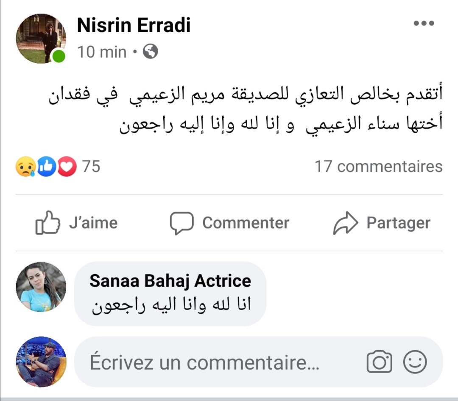
Task: Click the blue thumbs-up reaction icon
Action: click(x=46, y=167)
